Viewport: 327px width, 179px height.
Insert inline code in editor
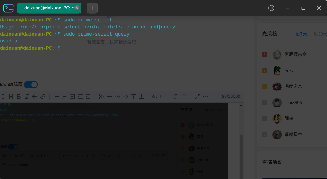(x=125, y=96)
